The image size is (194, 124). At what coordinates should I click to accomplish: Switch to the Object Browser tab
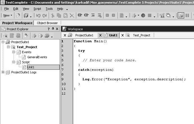pos(47,23)
